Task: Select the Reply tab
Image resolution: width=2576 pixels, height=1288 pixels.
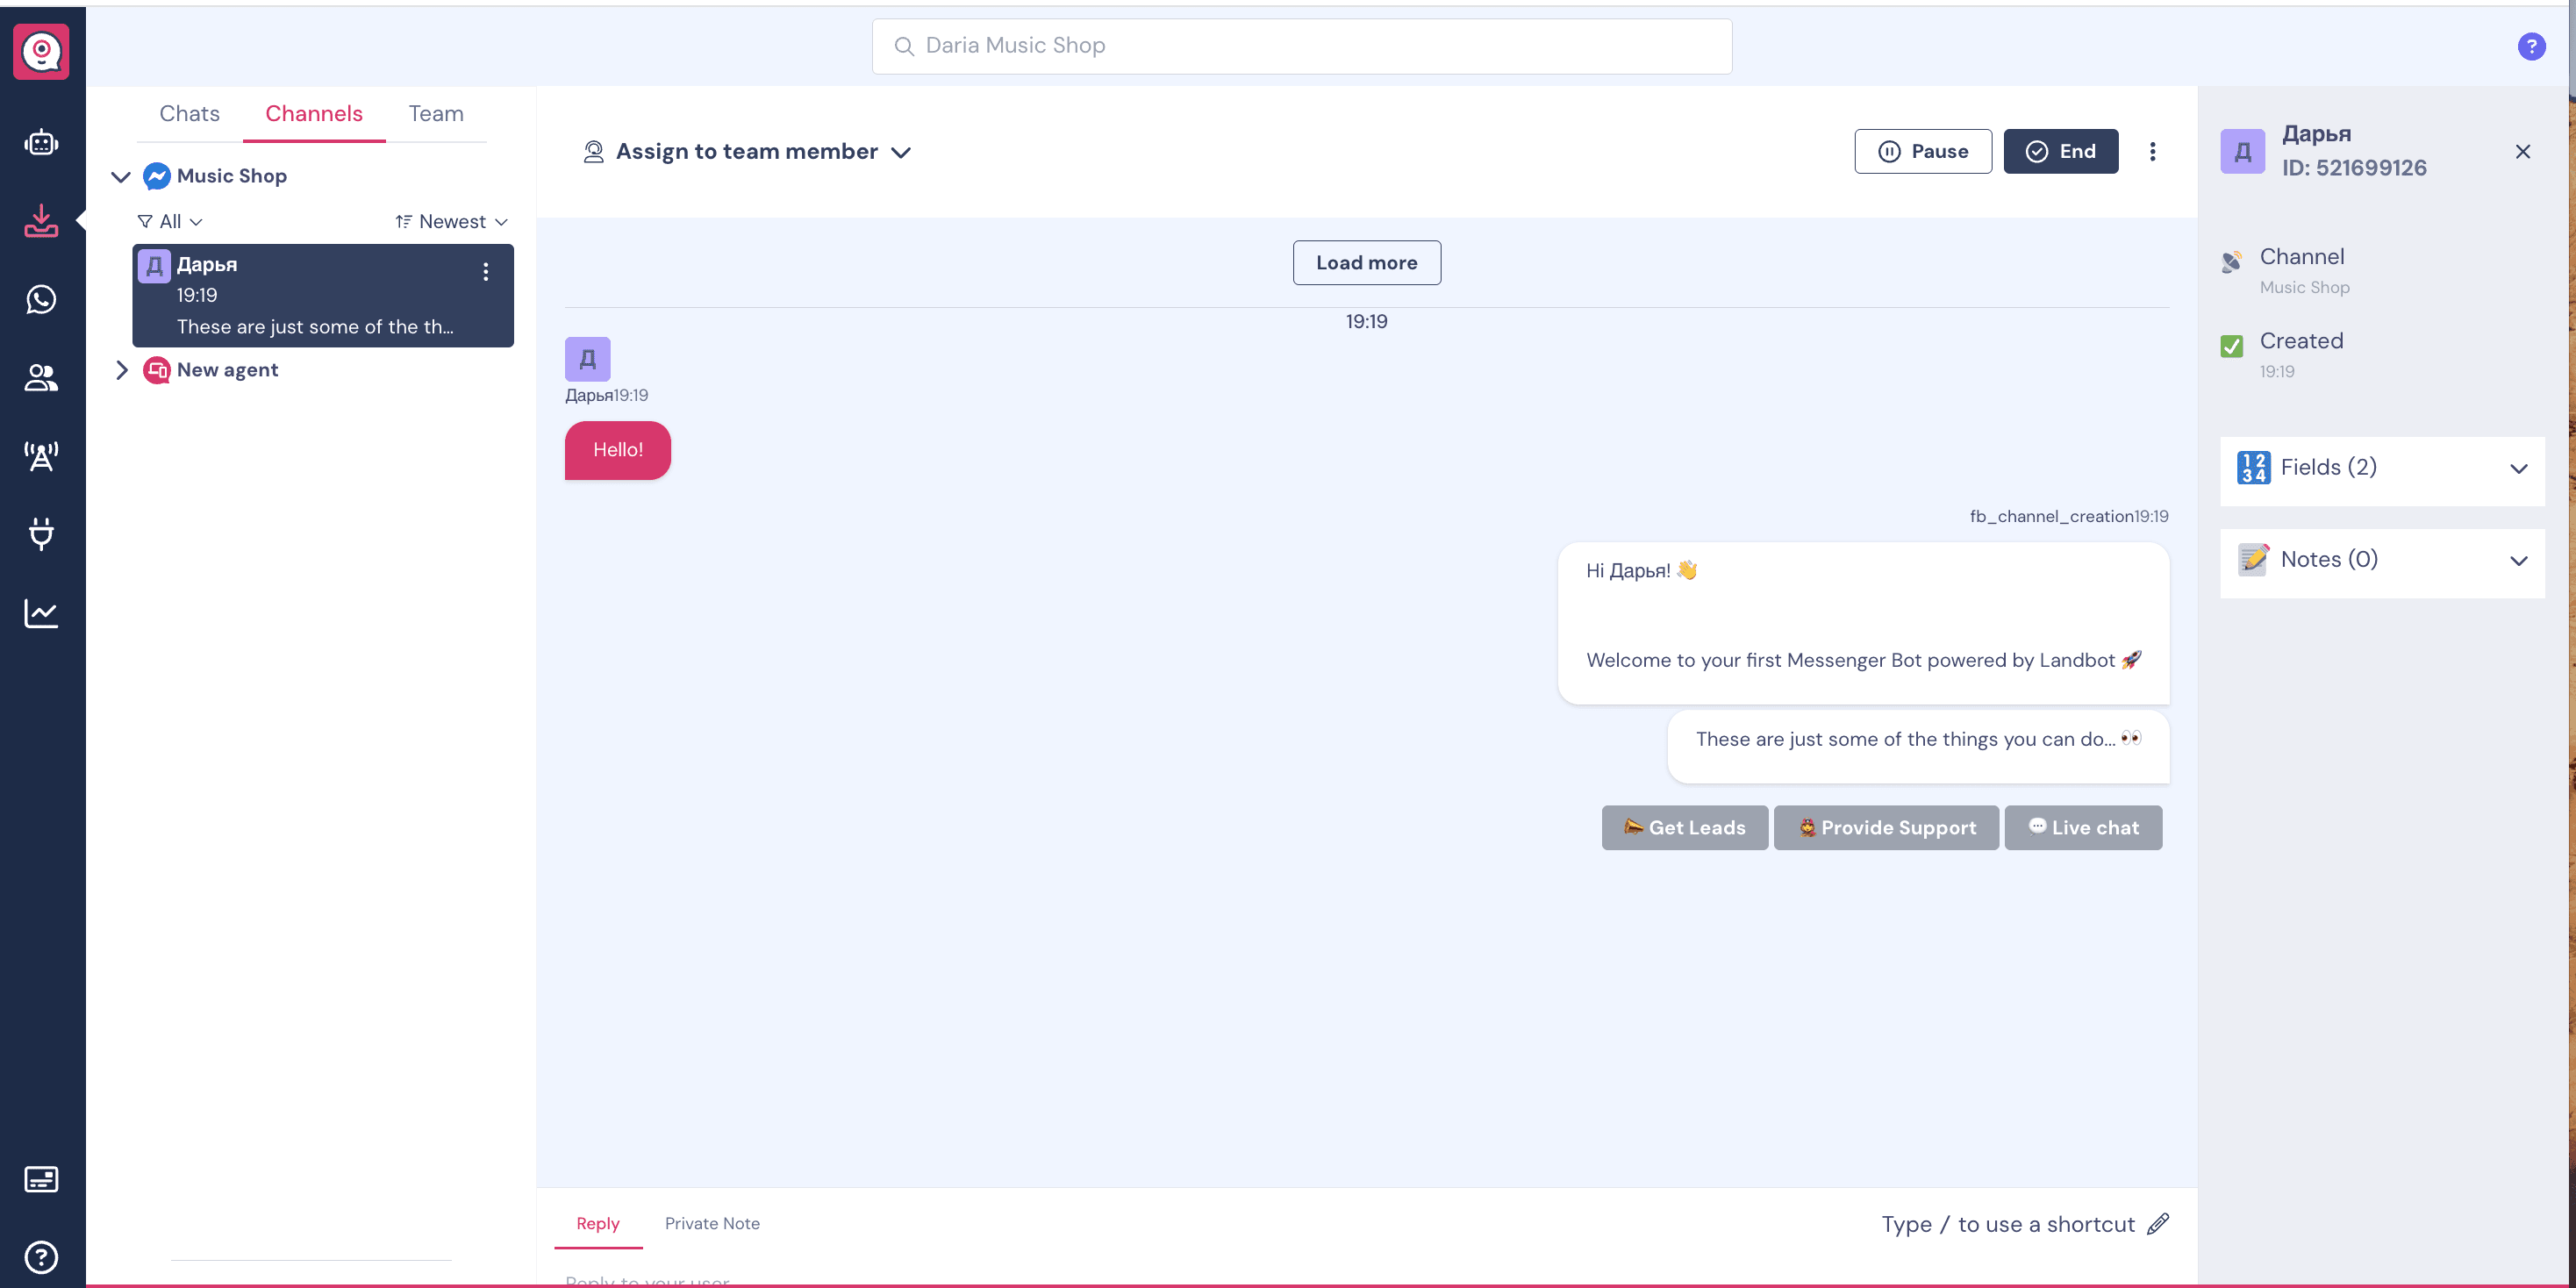Action: [598, 1223]
